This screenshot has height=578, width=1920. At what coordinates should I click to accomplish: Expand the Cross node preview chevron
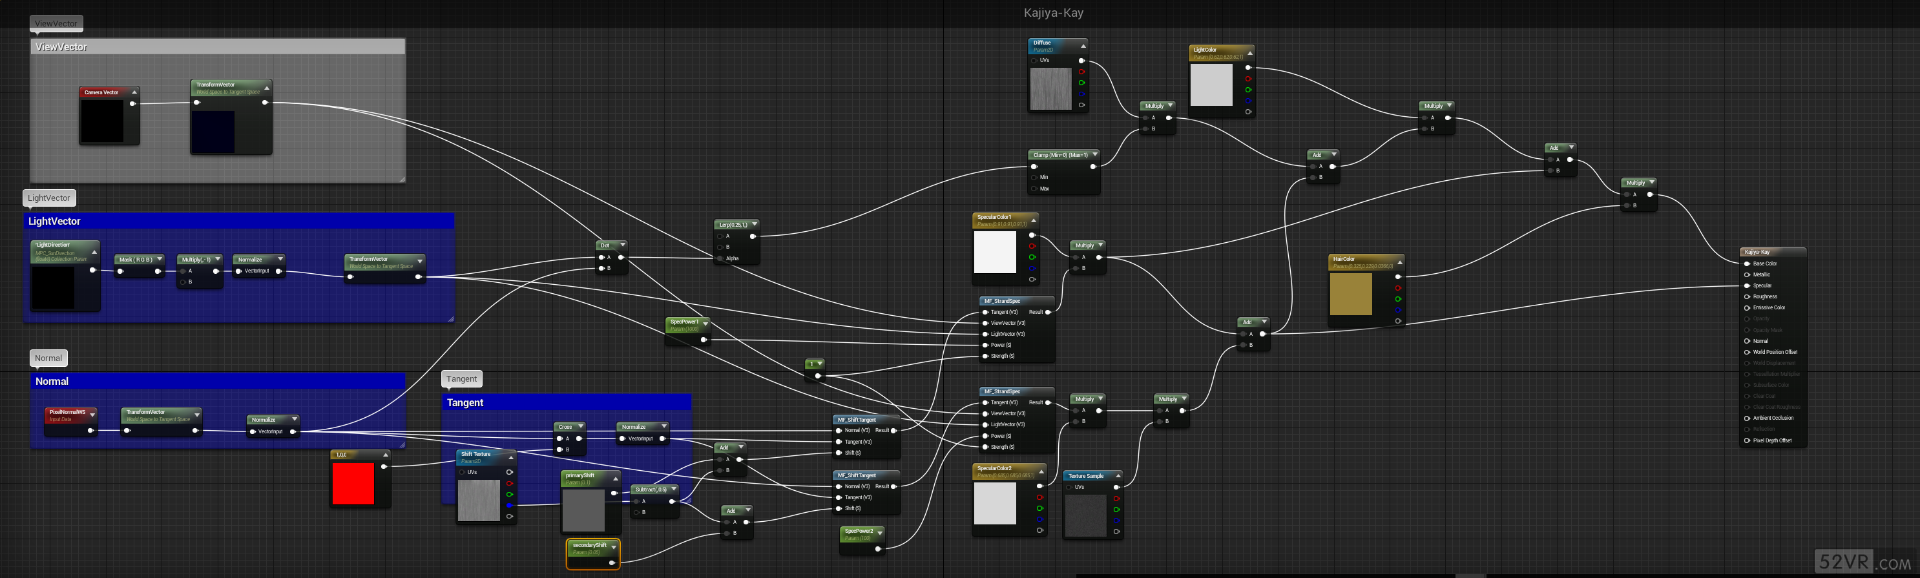click(x=580, y=427)
